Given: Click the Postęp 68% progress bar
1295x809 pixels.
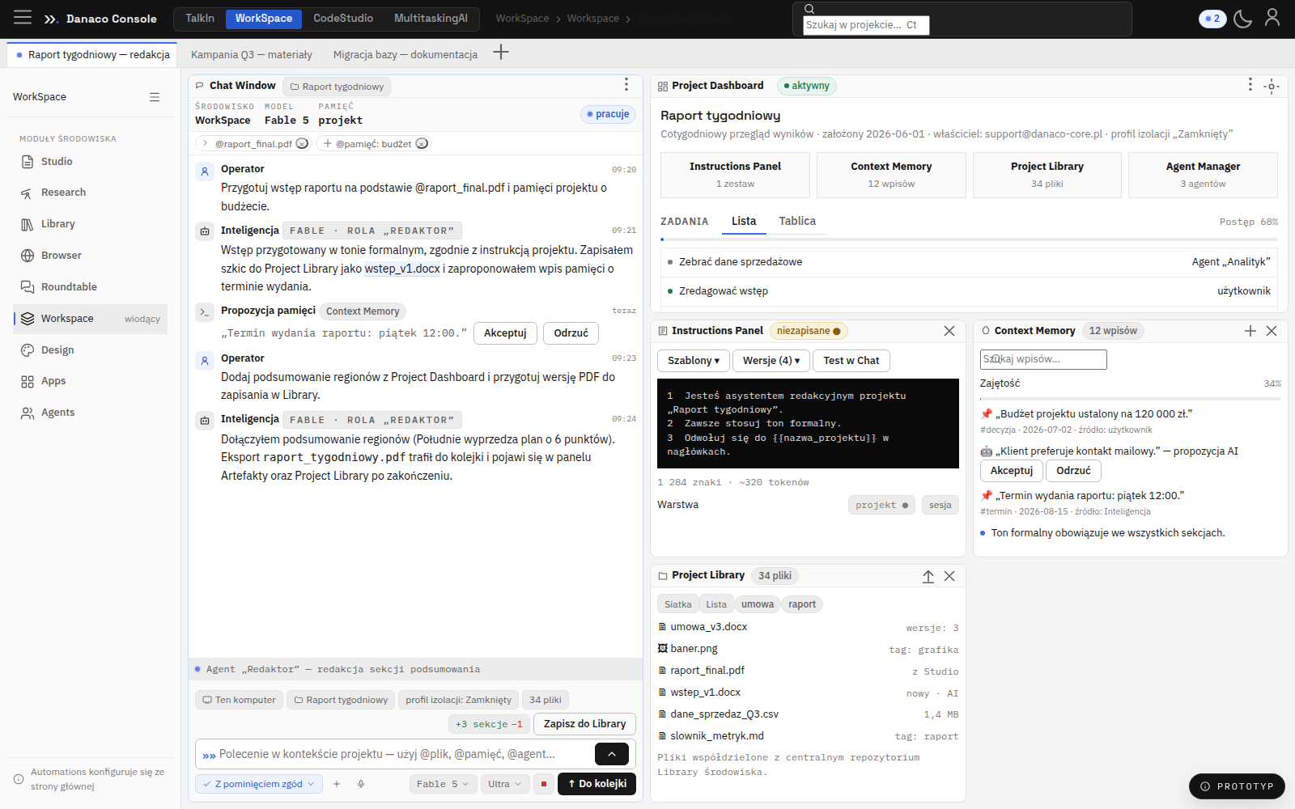Looking at the screenshot, I should (x=969, y=239).
